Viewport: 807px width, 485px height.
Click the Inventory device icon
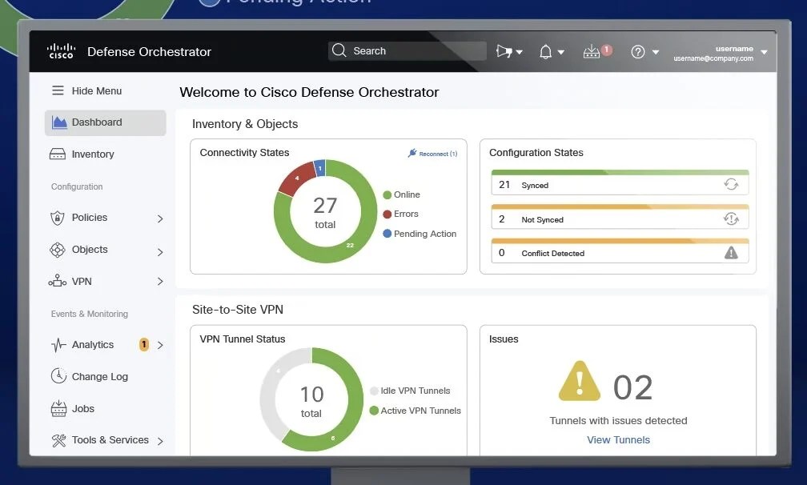pos(57,154)
